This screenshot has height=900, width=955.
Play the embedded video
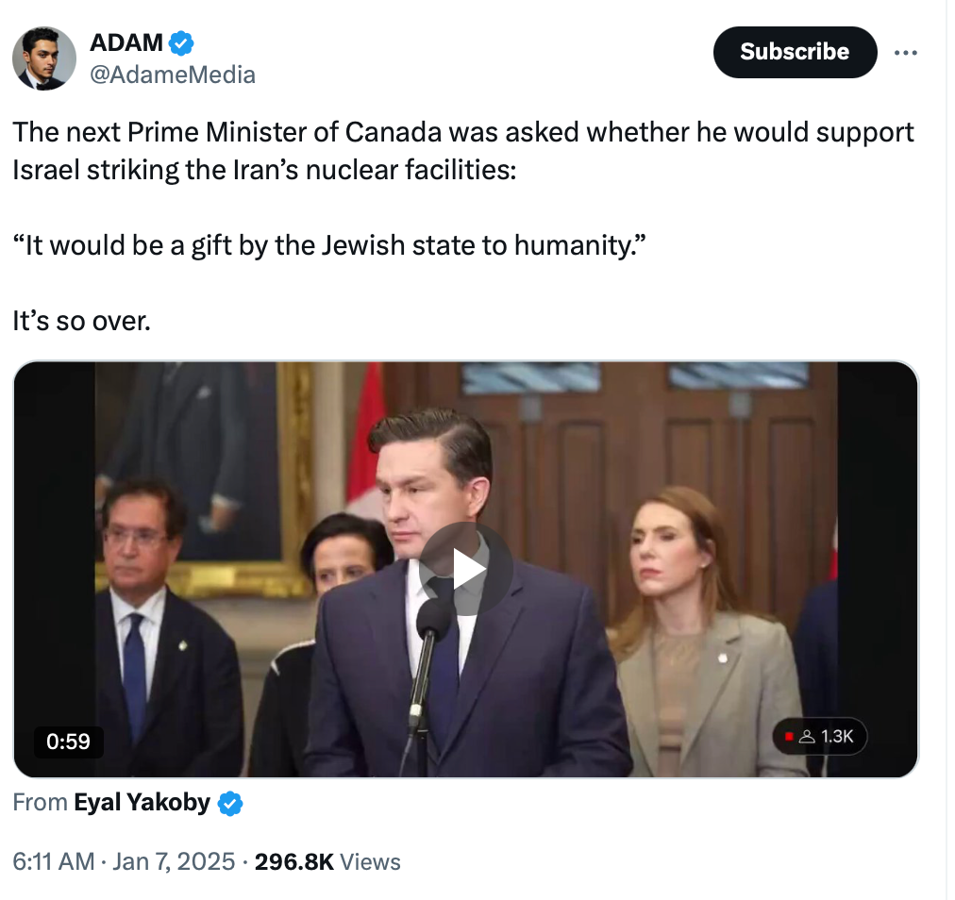(x=465, y=569)
